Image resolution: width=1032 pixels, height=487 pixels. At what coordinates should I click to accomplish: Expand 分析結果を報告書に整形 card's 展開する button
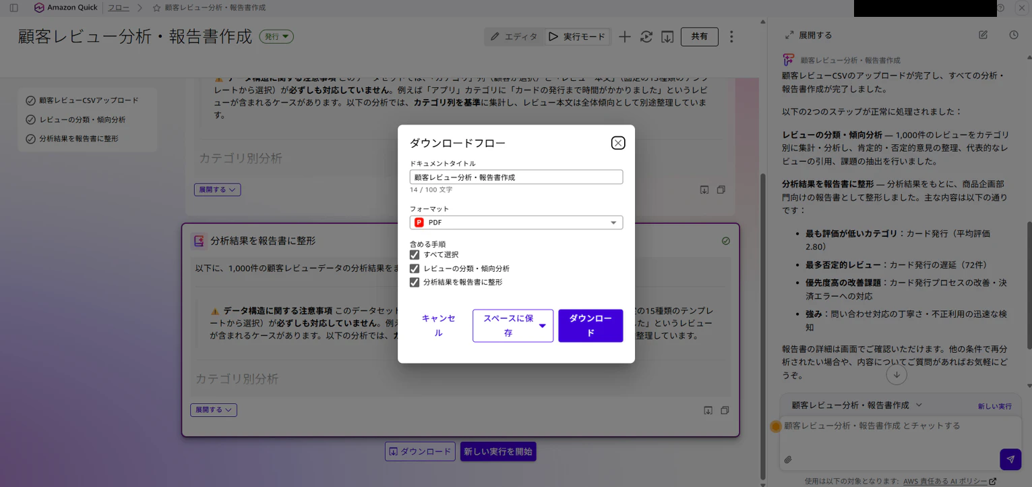(214, 409)
